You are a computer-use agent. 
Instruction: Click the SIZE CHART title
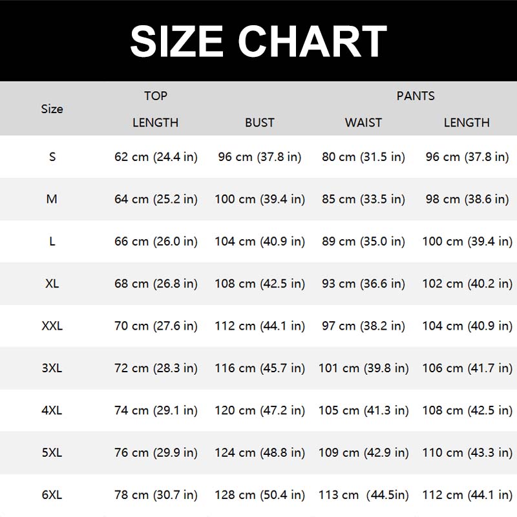click(258, 41)
